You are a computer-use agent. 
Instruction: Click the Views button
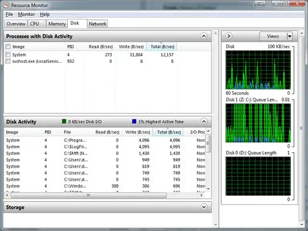point(273,36)
